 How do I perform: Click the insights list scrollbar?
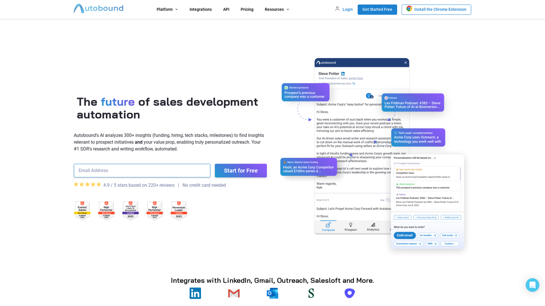coord(460,174)
